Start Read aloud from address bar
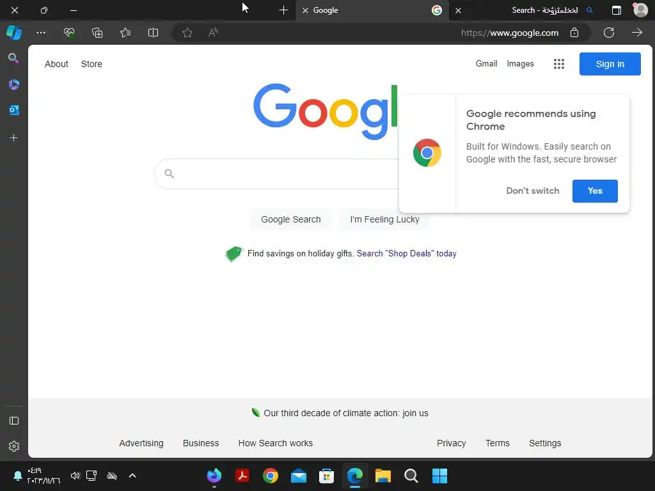The height and width of the screenshot is (491, 655). pyautogui.click(x=213, y=33)
